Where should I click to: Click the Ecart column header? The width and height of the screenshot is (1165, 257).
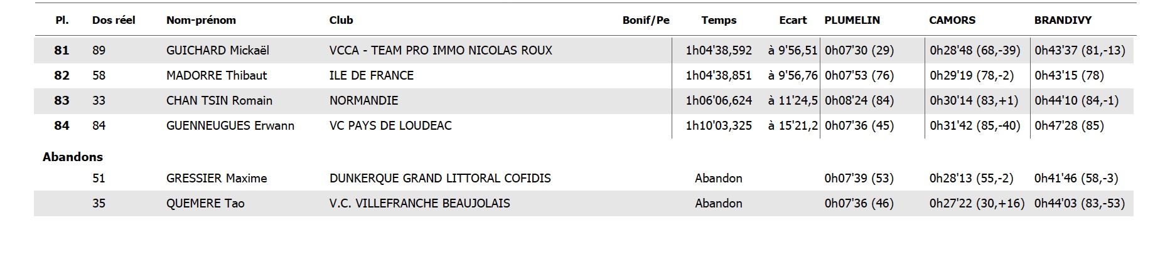[793, 20]
